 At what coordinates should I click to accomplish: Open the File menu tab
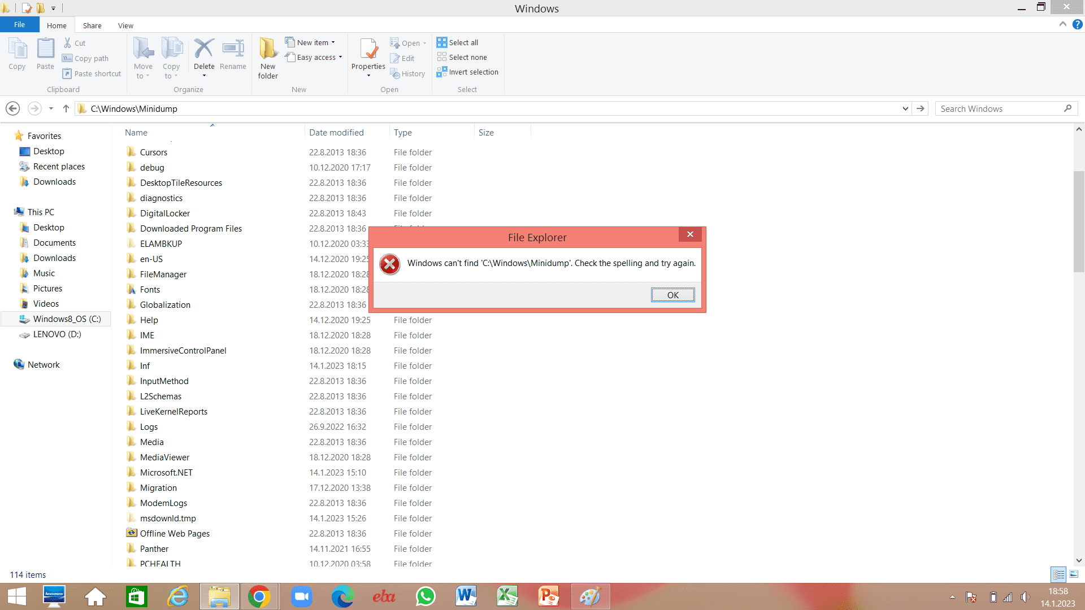19,25
